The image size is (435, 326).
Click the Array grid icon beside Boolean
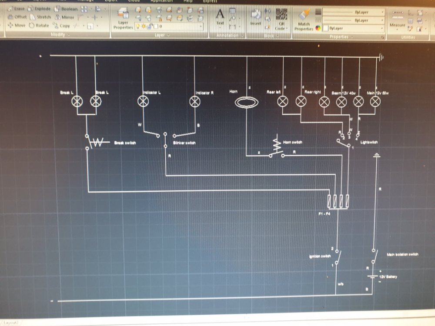coord(84,9)
